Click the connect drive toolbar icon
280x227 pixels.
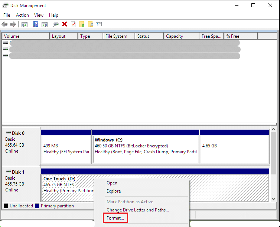(x=56, y=24)
